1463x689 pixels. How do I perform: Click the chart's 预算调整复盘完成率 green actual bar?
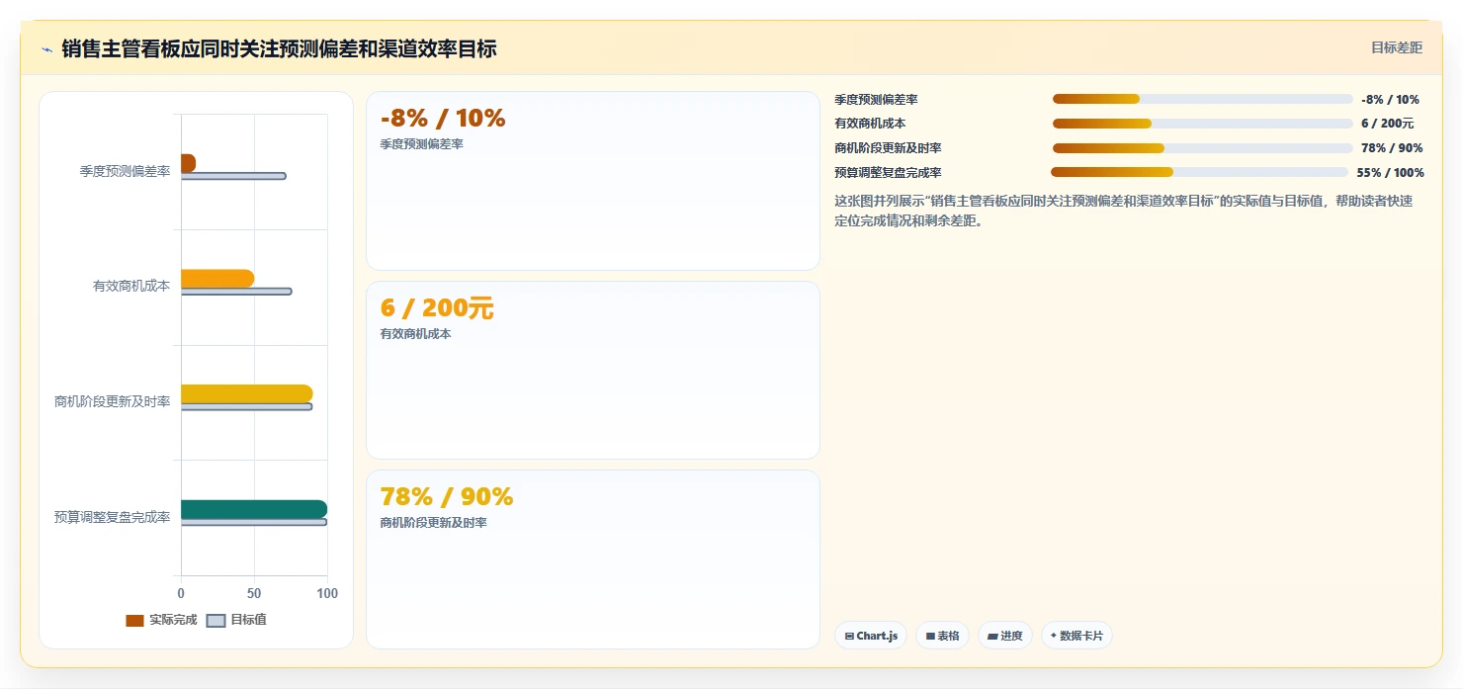pos(254,509)
